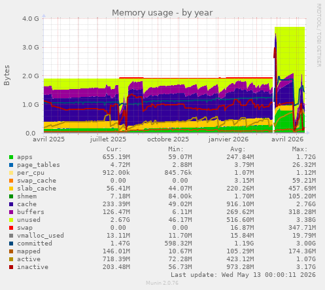Click the active current value 718.39M
Viewport: 325px width, 290px height.
116,259
